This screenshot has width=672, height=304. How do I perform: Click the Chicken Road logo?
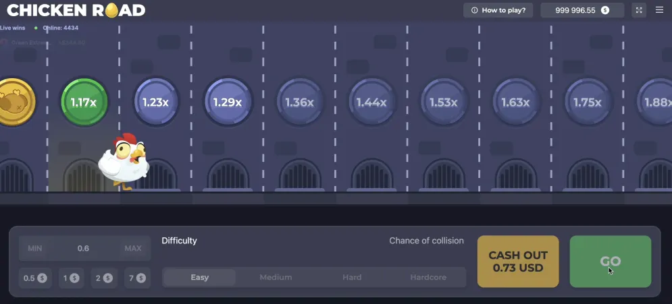tap(76, 10)
